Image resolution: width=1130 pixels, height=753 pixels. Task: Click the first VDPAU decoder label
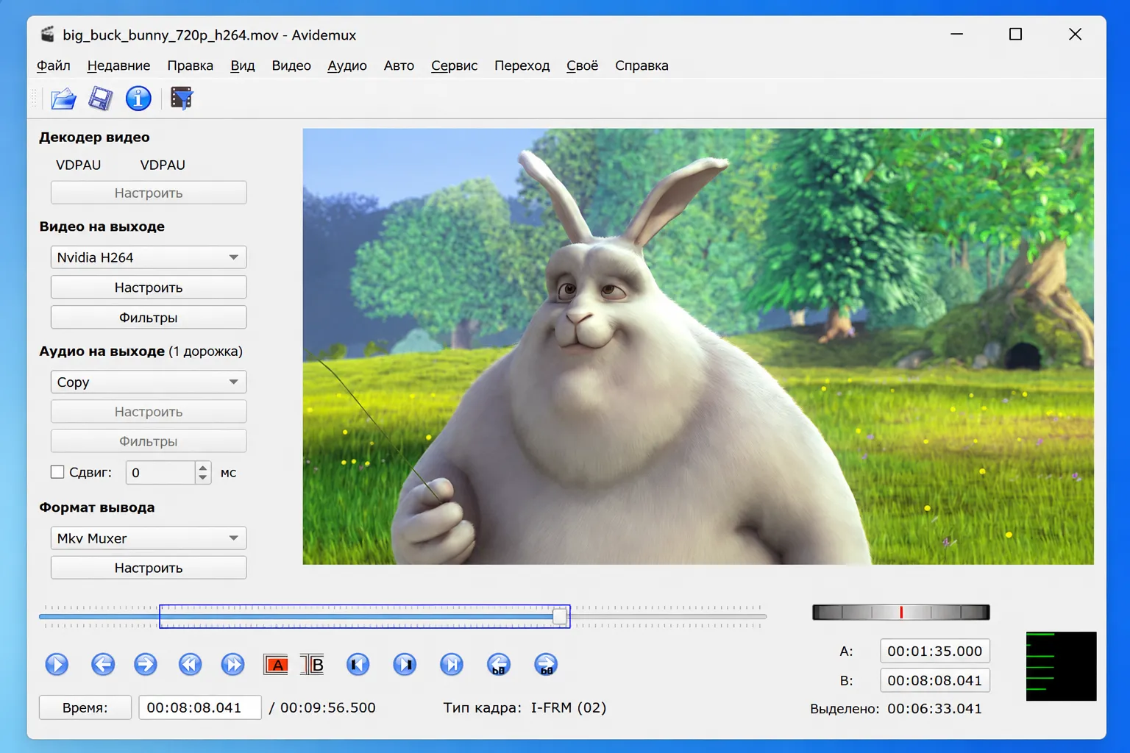(x=79, y=165)
